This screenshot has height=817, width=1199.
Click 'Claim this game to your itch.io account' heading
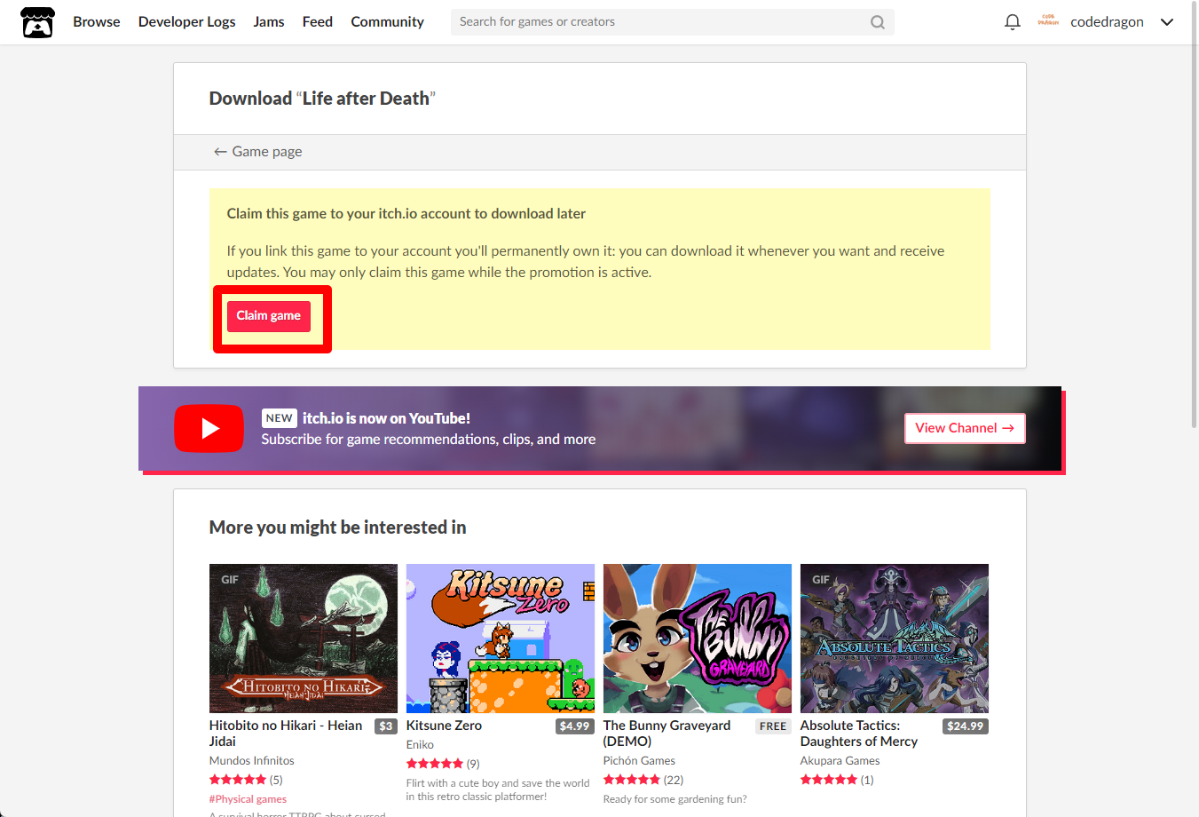406,213
